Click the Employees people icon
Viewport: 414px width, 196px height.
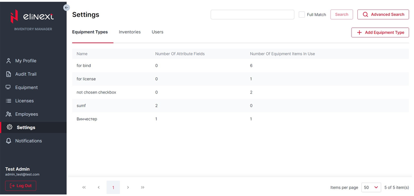coord(9,114)
